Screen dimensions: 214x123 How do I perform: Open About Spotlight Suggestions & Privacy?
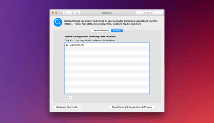(x=132, y=107)
